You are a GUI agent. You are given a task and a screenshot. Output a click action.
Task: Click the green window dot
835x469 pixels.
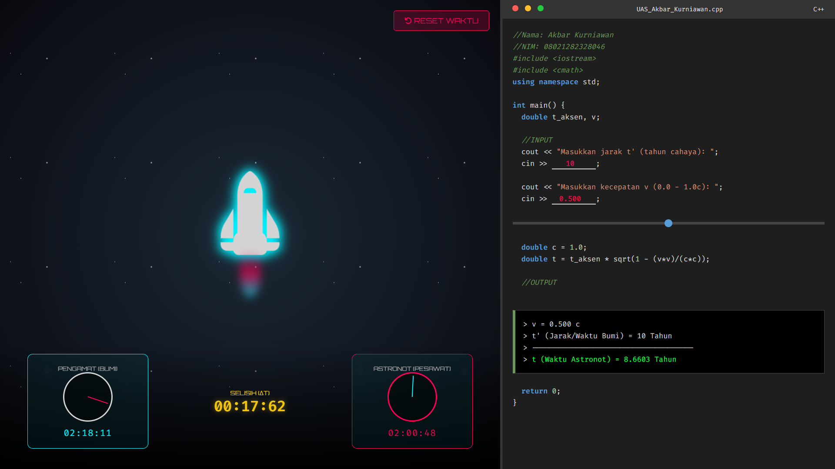click(x=541, y=8)
